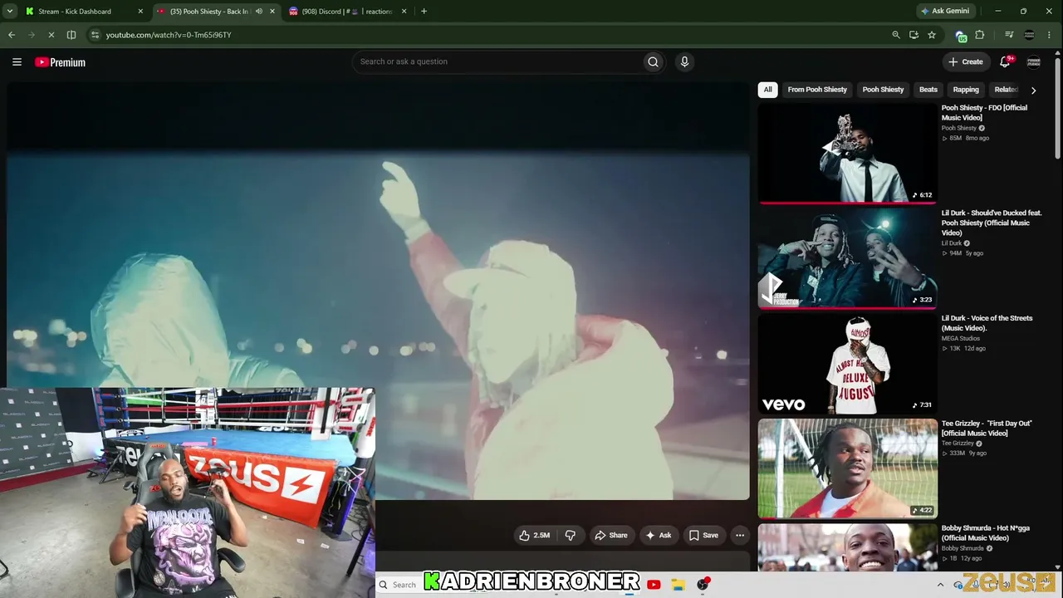The width and height of the screenshot is (1063, 598).
Task: Open File Explorer from the taskbar
Action: coord(678,585)
